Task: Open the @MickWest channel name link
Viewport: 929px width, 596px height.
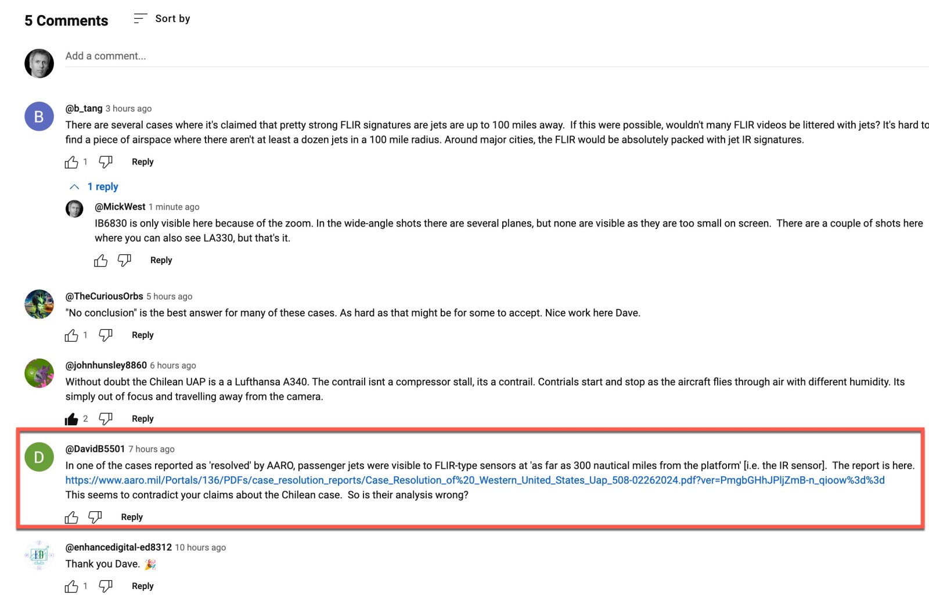Action: pos(120,207)
